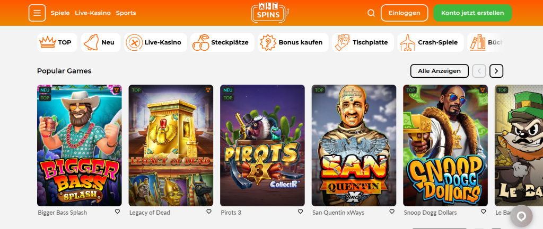Select the TOP crown category

[x=57, y=42]
